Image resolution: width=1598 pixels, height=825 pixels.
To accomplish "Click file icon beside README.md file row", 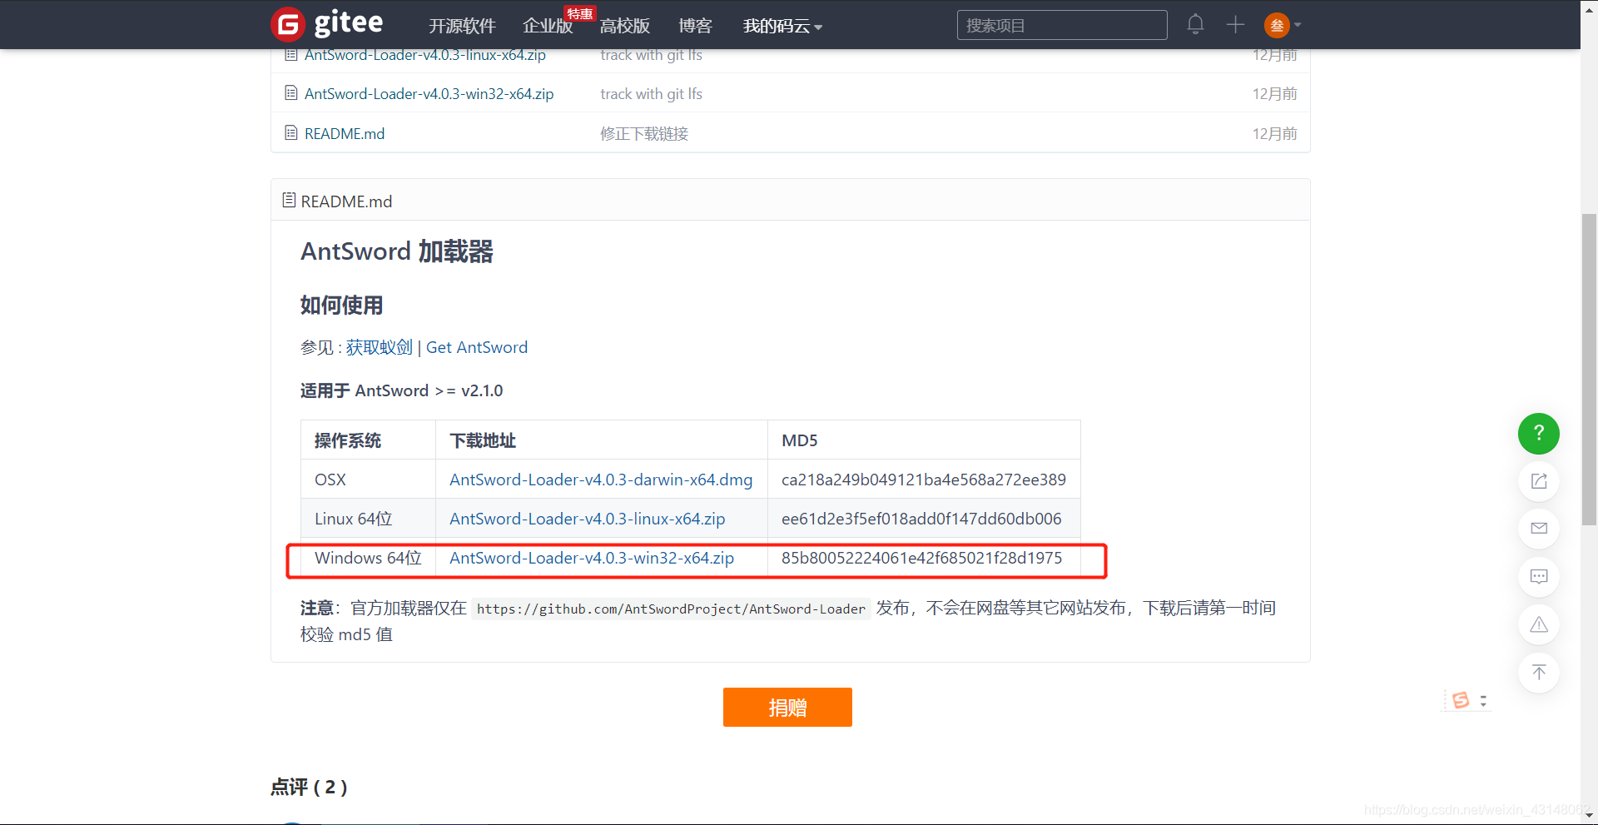I will [x=290, y=132].
